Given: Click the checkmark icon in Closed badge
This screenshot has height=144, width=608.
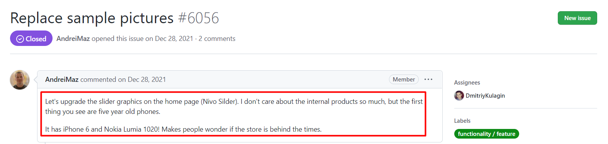Looking at the screenshot, I should point(20,39).
